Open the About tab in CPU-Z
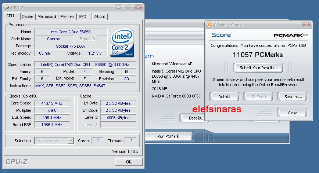319x173 pixels. coord(100,16)
